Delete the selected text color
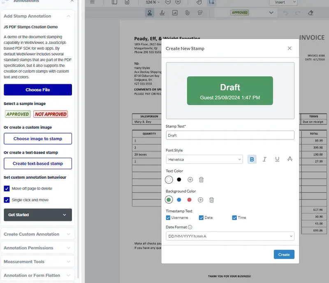Image resolution: width=329 pixels, height=283 pixels. 201,179
